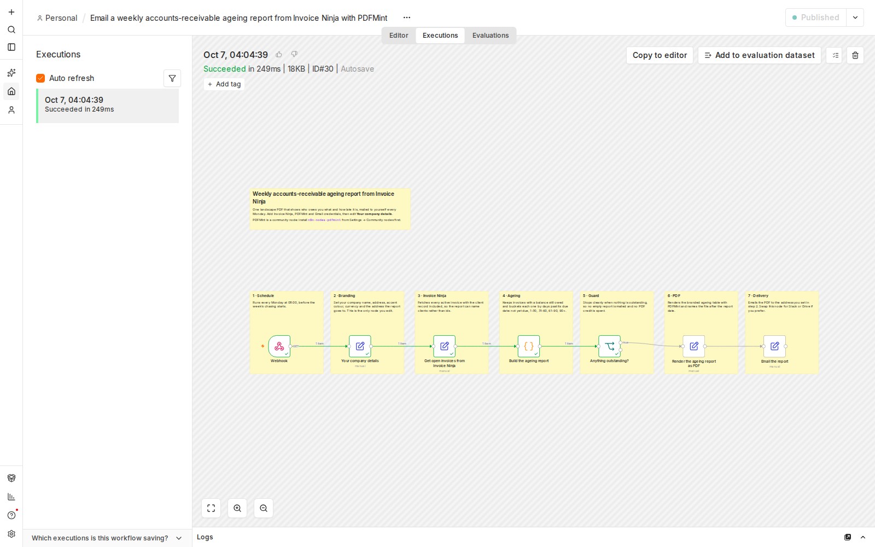The width and height of the screenshot is (875, 547).
Task: Click the Published status button
Action: click(x=816, y=18)
